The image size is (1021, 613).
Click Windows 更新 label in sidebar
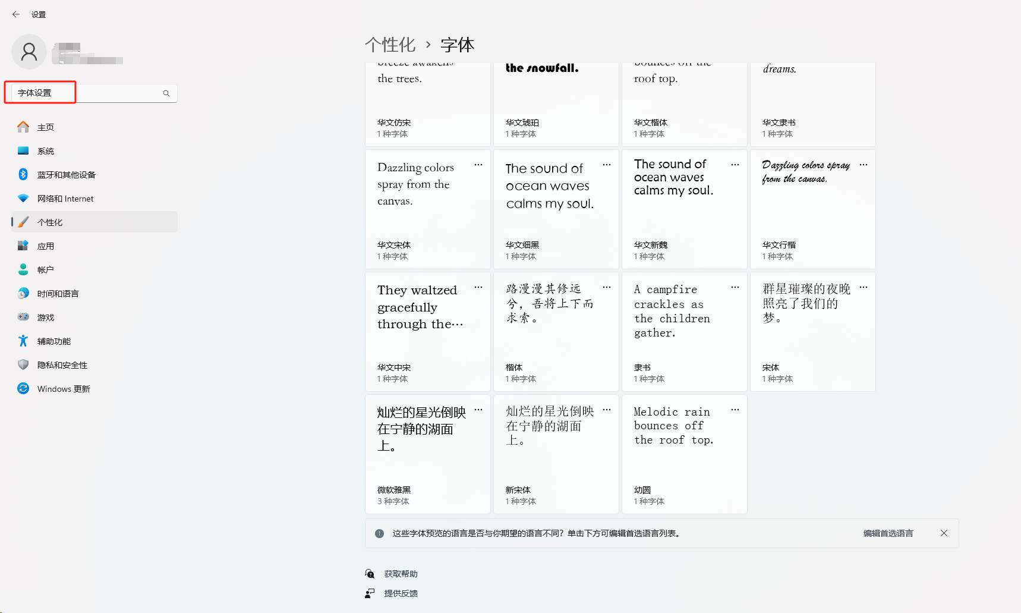tap(64, 389)
